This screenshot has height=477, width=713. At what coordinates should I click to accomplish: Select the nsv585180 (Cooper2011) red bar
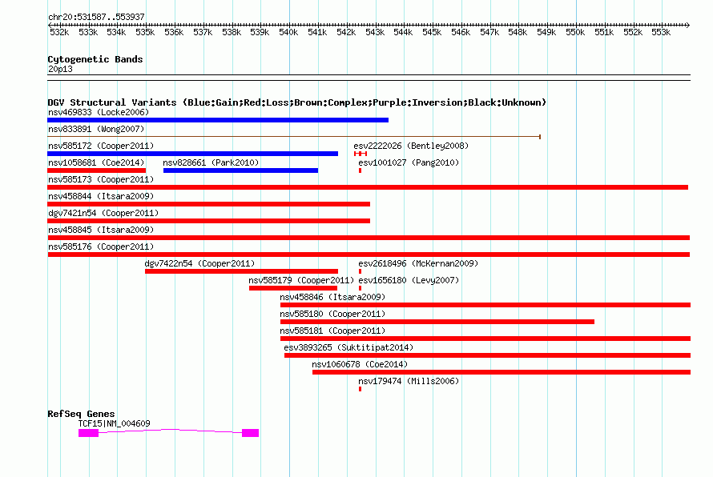[x=437, y=322]
